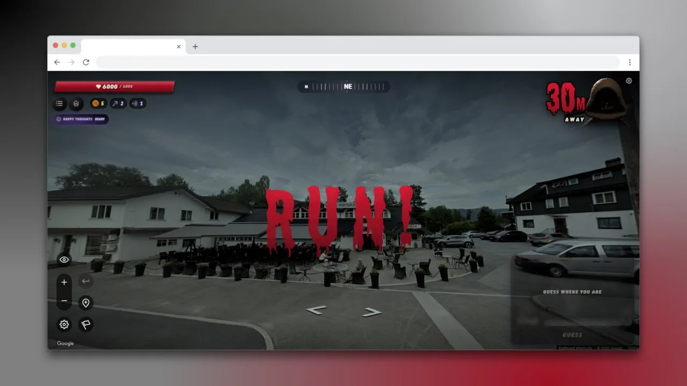Click the flag icon
Screen dimensions: 687x386
tap(85, 324)
